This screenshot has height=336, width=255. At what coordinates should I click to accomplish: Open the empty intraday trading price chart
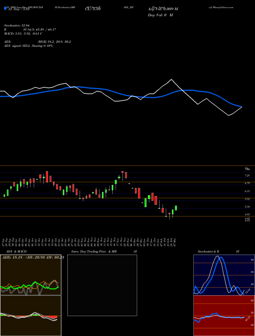click(x=102, y=285)
